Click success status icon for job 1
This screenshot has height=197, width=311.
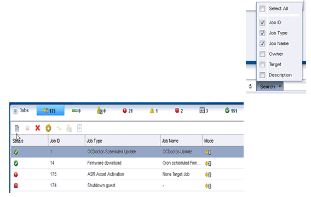click(x=16, y=152)
